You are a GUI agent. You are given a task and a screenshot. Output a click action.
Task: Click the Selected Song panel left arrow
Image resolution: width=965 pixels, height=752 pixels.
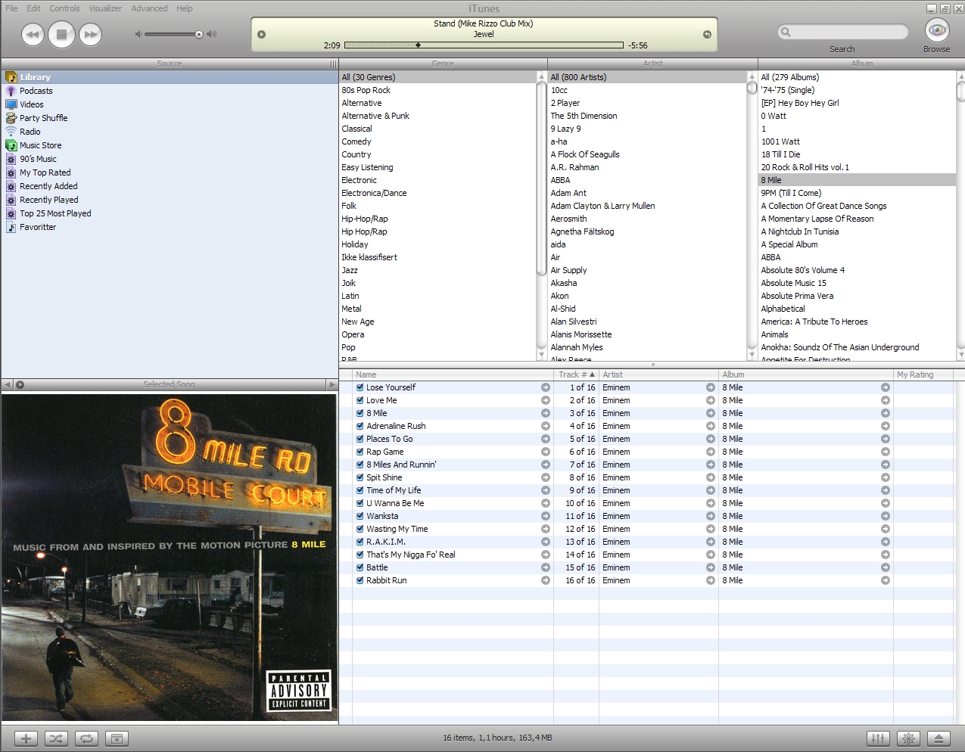pos(8,384)
